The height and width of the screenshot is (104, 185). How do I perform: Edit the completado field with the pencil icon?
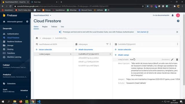click(172, 60)
